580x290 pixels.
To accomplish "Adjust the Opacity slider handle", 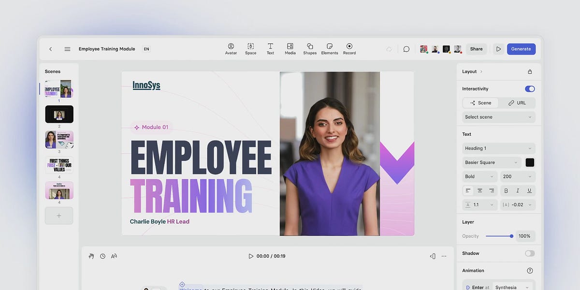I will (511, 236).
